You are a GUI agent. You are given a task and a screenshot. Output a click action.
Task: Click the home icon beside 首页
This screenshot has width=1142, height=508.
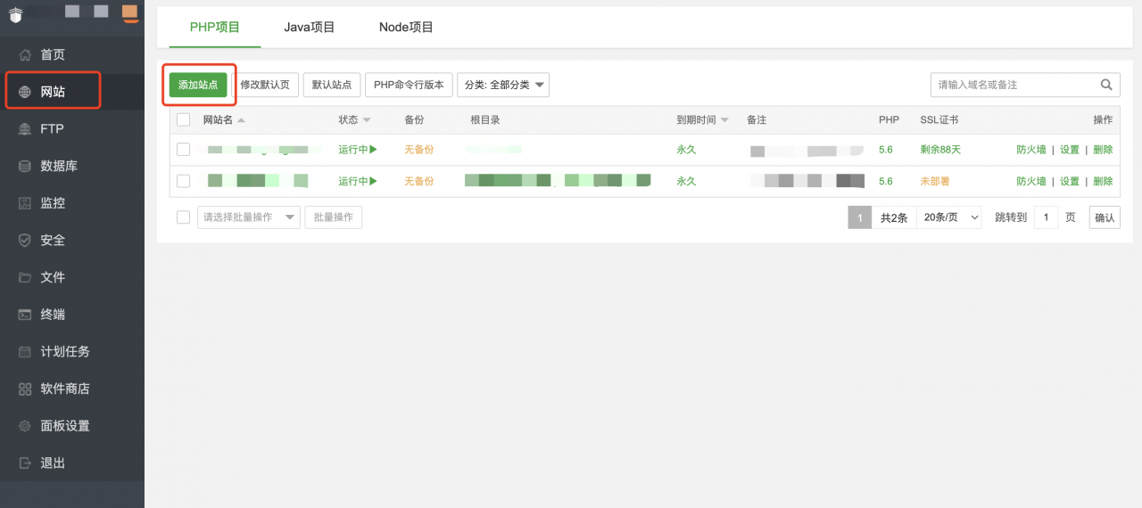click(25, 54)
